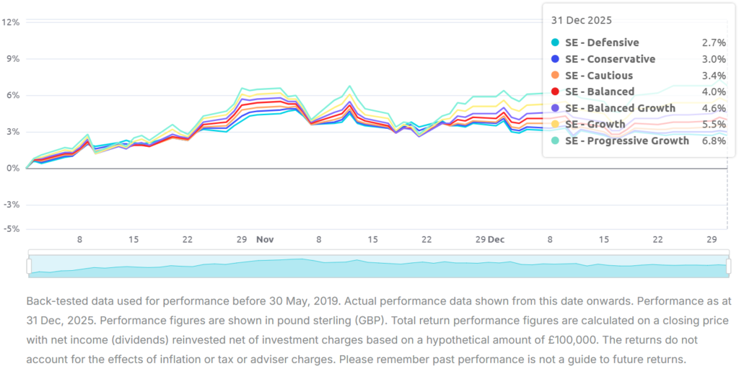
Task: Click the Dec label on the date axis
Action: (x=496, y=239)
